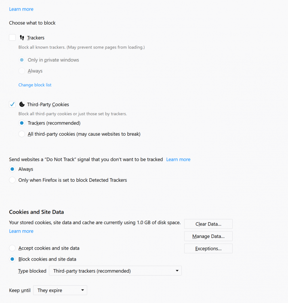Click the Exceptions button
Viewport: 288px width, 303px height.
pos(208,248)
